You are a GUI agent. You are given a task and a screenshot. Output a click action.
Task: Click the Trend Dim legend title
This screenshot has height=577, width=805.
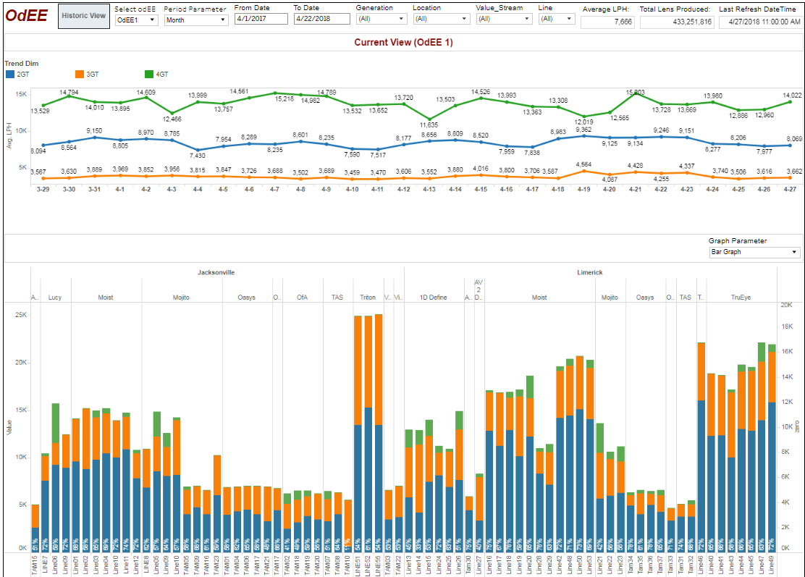pyautogui.click(x=22, y=64)
